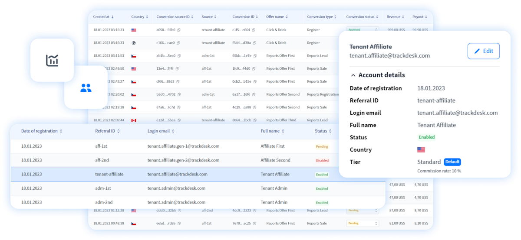Collapse the Account details section
The image size is (521, 240).
[353, 75]
